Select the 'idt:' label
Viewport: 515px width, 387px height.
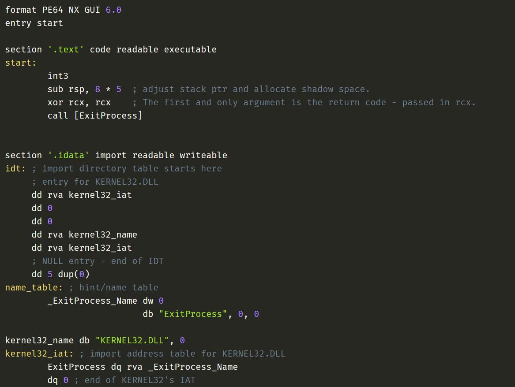[15, 168]
